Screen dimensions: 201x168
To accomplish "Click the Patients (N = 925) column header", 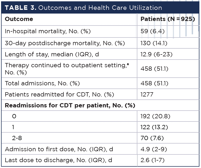I will pos(167,19).
